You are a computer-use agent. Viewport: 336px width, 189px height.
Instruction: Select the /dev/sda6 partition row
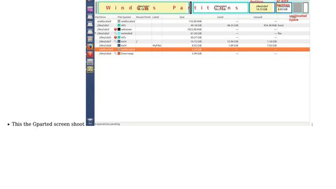(x=202, y=54)
